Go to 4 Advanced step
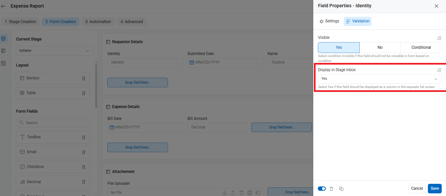Viewport: 446px width, 196px height. (132, 22)
